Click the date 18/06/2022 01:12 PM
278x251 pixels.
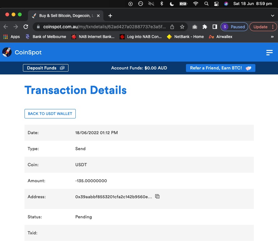96,133
